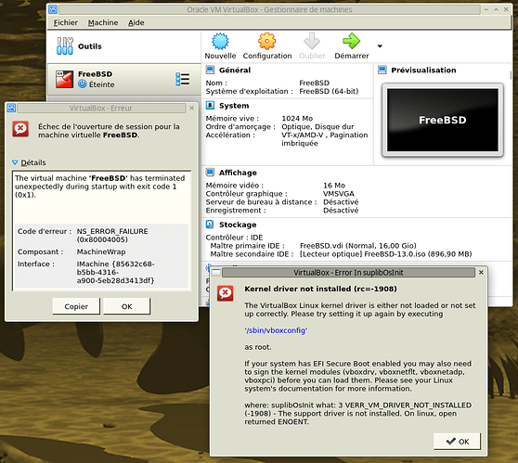Click red error icon in Erreur dialog
This screenshot has height=463, width=518.
[x=20, y=129]
